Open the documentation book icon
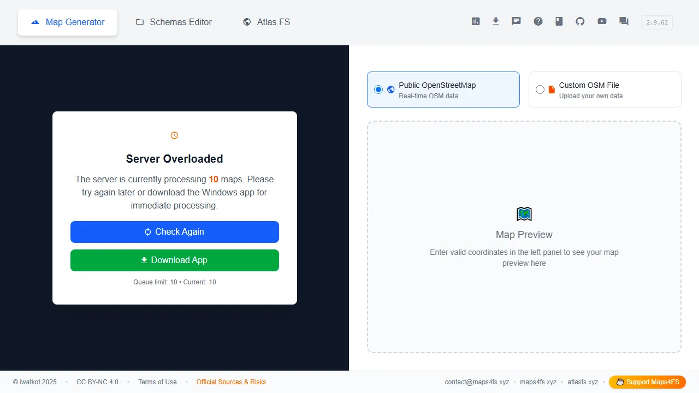The height and width of the screenshot is (393, 699). (x=559, y=21)
